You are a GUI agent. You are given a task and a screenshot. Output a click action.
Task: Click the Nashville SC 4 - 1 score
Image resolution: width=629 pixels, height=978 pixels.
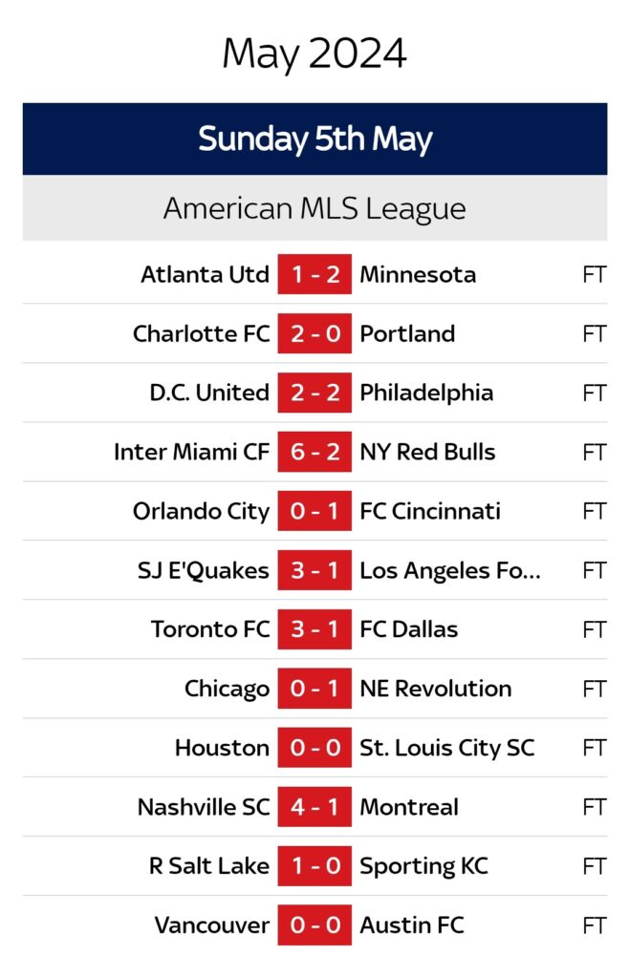pyautogui.click(x=314, y=808)
